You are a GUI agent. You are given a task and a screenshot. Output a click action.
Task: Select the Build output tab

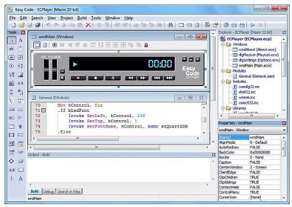pos(35,191)
